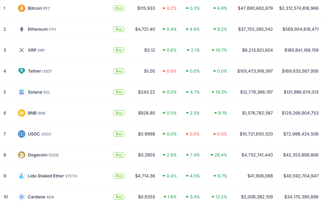Viewport: 323px width, 202px height.
Task: Click the Solana logo icon
Action: click(x=21, y=92)
